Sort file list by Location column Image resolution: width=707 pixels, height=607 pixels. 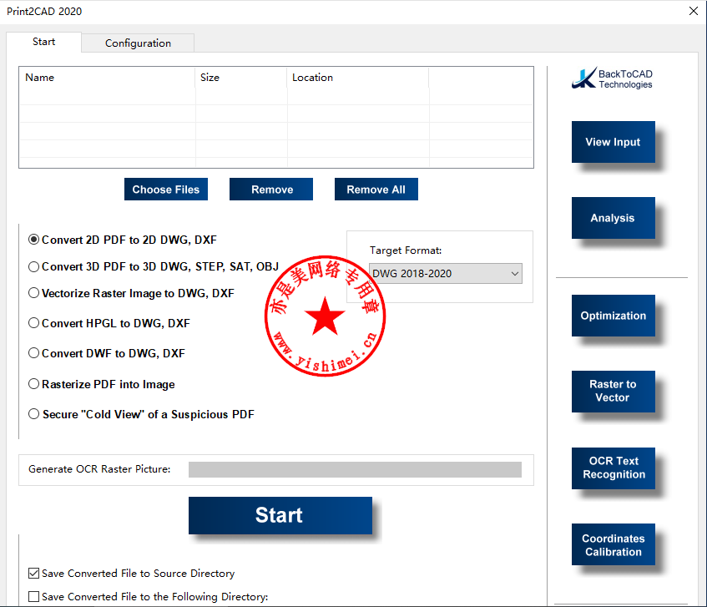click(x=358, y=78)
